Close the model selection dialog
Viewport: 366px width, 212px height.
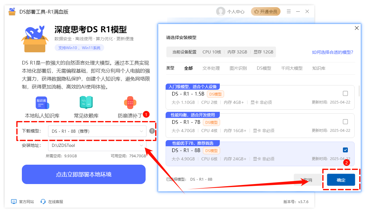[357, 28]
